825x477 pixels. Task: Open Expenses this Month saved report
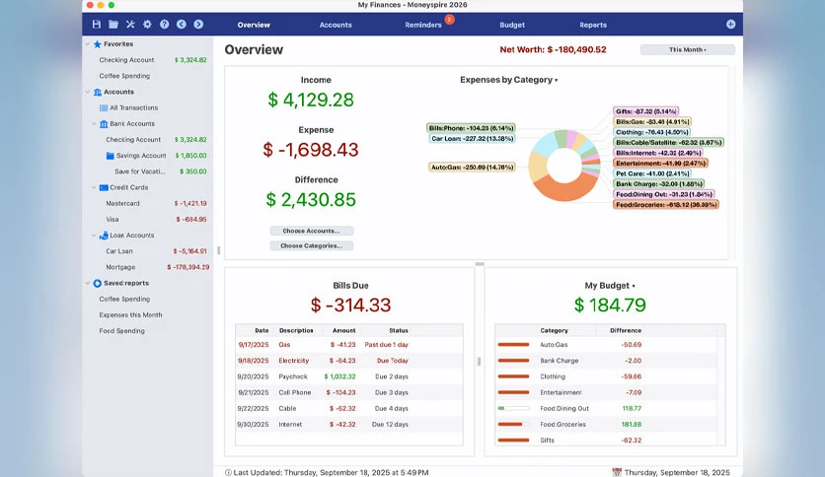[130, 314]
